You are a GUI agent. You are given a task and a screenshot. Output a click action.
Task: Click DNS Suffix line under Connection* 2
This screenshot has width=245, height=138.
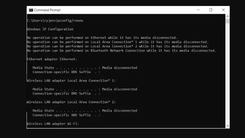[66, 115]
